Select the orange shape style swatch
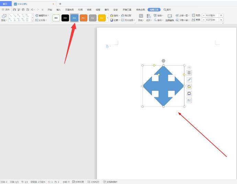This screenshot has width=237, height=184. [x=83, y=18]
